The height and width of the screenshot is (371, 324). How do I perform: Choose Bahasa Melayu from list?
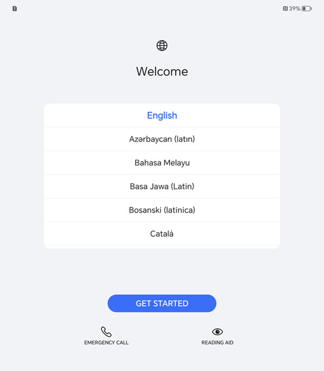(162, 163)
